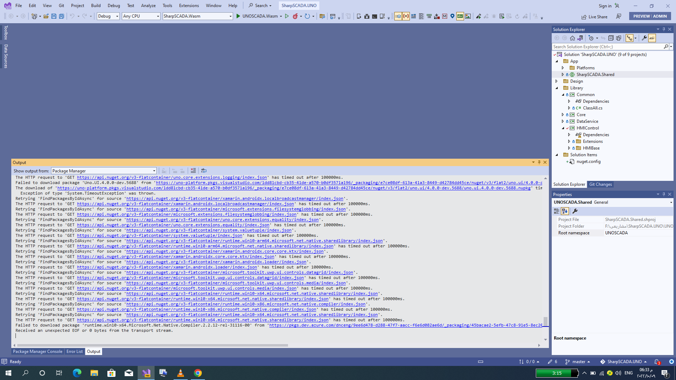The width and height of the screenshot is (676, 380).
Task: Open the Solution Explorer properties wrench icon
Action: coord(644,38)
